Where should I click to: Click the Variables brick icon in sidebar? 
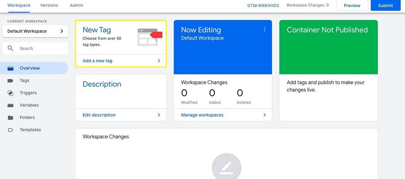(10, 105)
